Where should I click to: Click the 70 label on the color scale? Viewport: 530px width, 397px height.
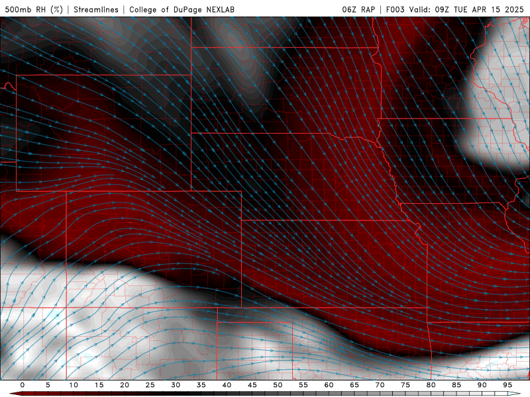(x=380, y=385)
